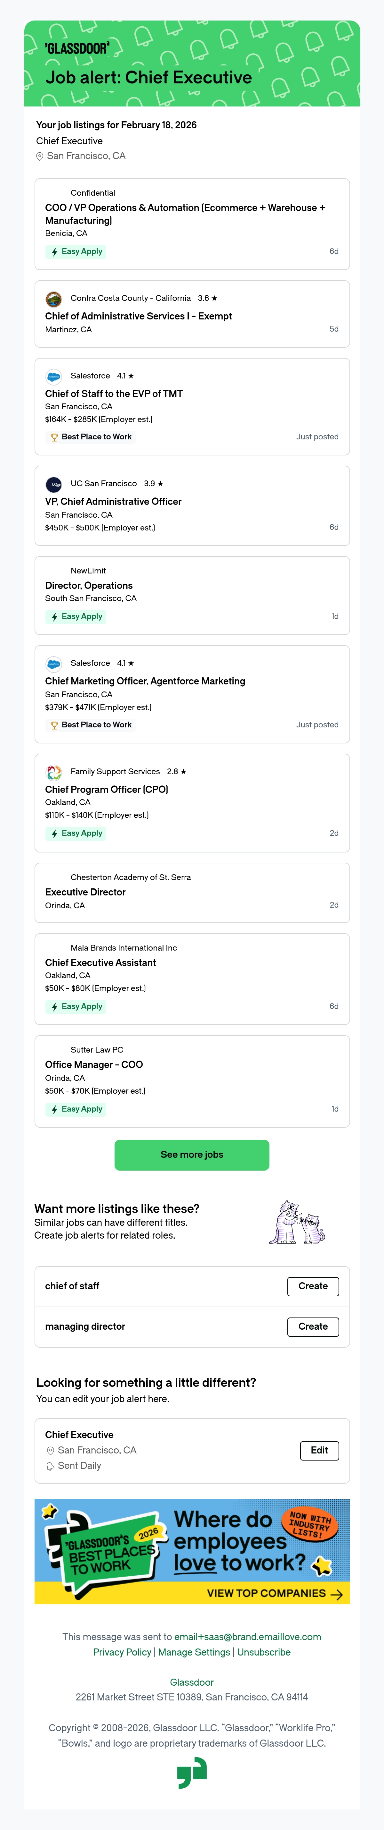Click Salesforce logo beside Chief of Staff listing
The image size is (384, 1830).
(x=54, y=376)
